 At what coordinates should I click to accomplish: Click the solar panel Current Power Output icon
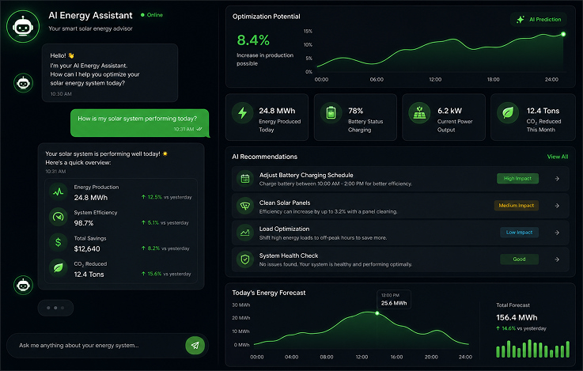(419, 112)
